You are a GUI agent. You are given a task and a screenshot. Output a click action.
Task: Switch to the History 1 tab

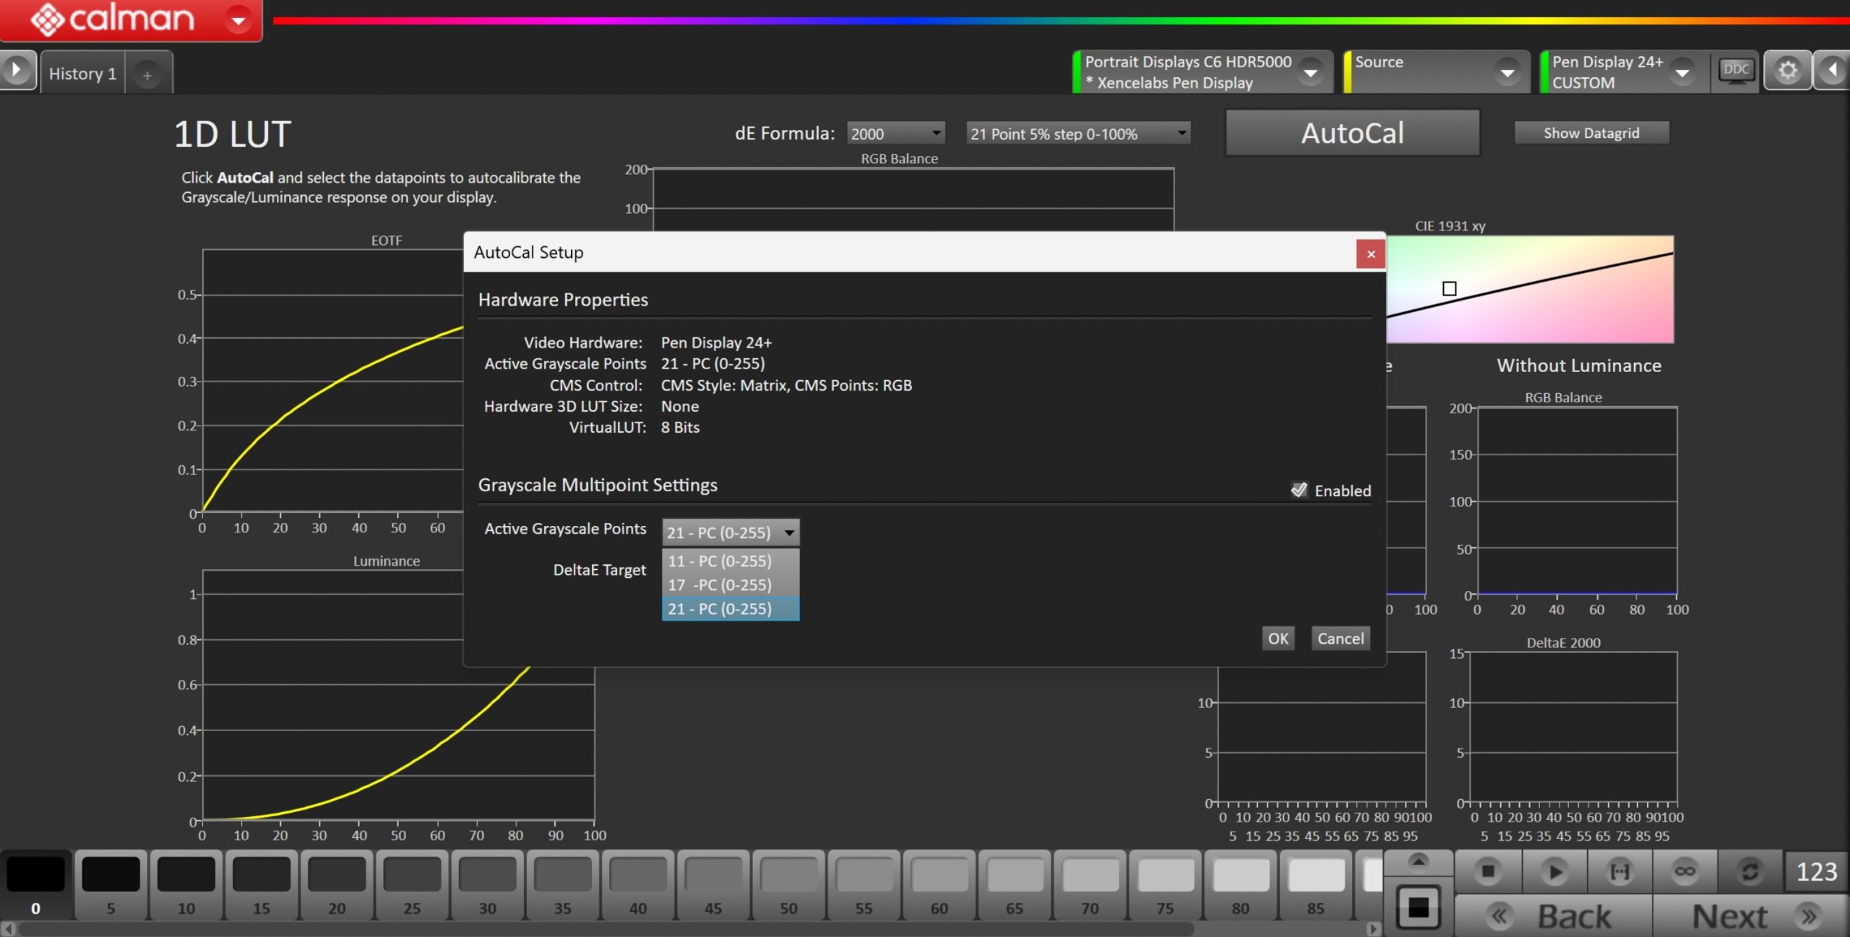coord(82,74)
